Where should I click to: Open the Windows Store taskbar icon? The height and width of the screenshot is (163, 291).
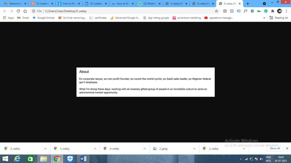(x=30, y=159)
